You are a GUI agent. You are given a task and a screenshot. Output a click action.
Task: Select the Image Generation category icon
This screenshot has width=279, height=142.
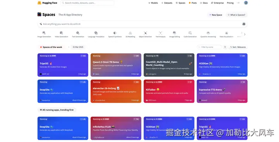pyautogui.click(x=44, y=33)
